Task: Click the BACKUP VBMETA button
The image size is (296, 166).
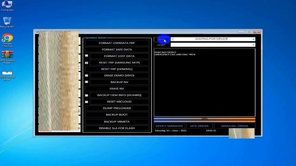Action: tap(117, 122)
